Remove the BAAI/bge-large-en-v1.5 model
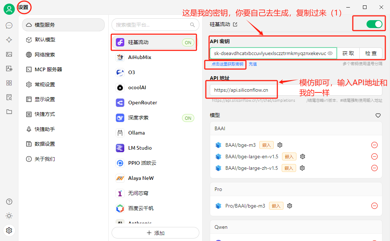Image resolution: width=390 pixels, height=241 pixels. pyautogui.click(x=374, y=156)
